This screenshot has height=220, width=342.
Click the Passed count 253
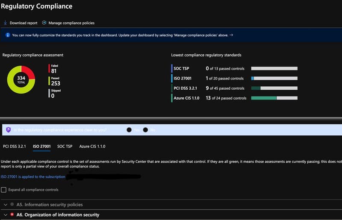[x=56, y=83]
